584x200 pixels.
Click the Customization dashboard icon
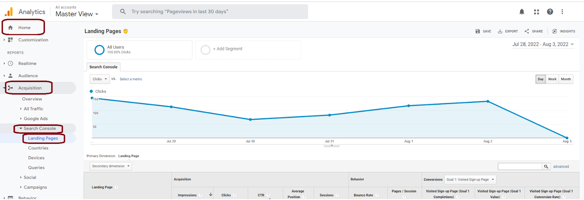(11, 40)
